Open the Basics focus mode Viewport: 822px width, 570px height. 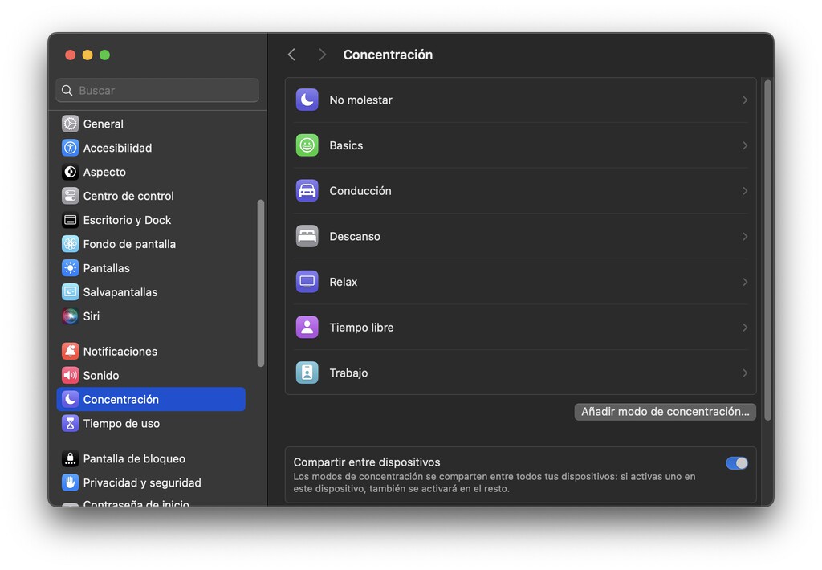[522, 145]
